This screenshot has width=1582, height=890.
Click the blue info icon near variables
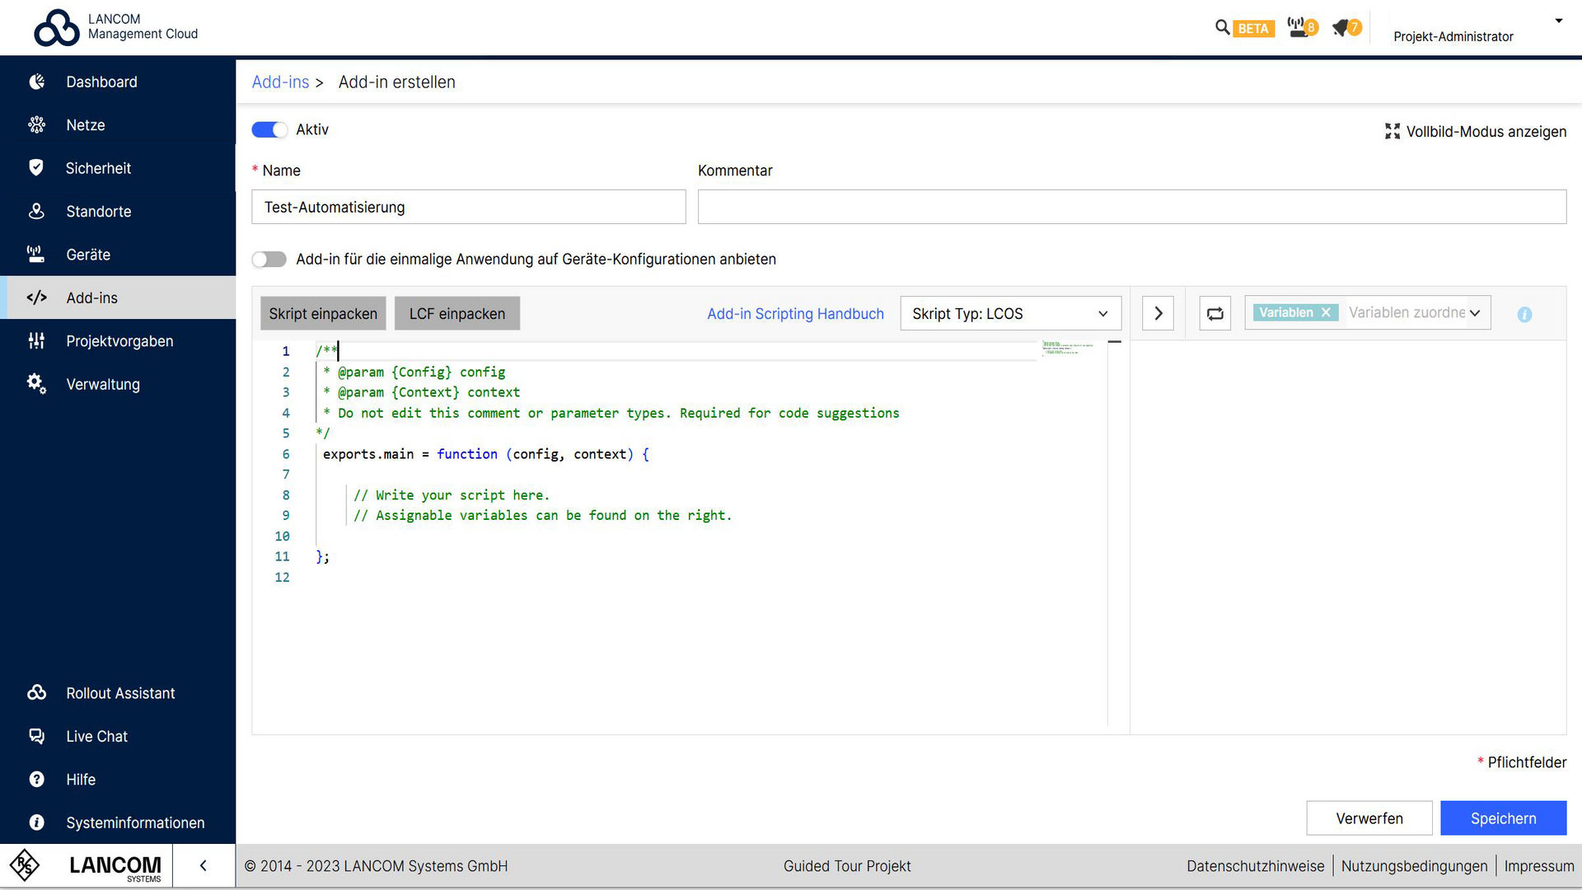[x=1524, y=314]
